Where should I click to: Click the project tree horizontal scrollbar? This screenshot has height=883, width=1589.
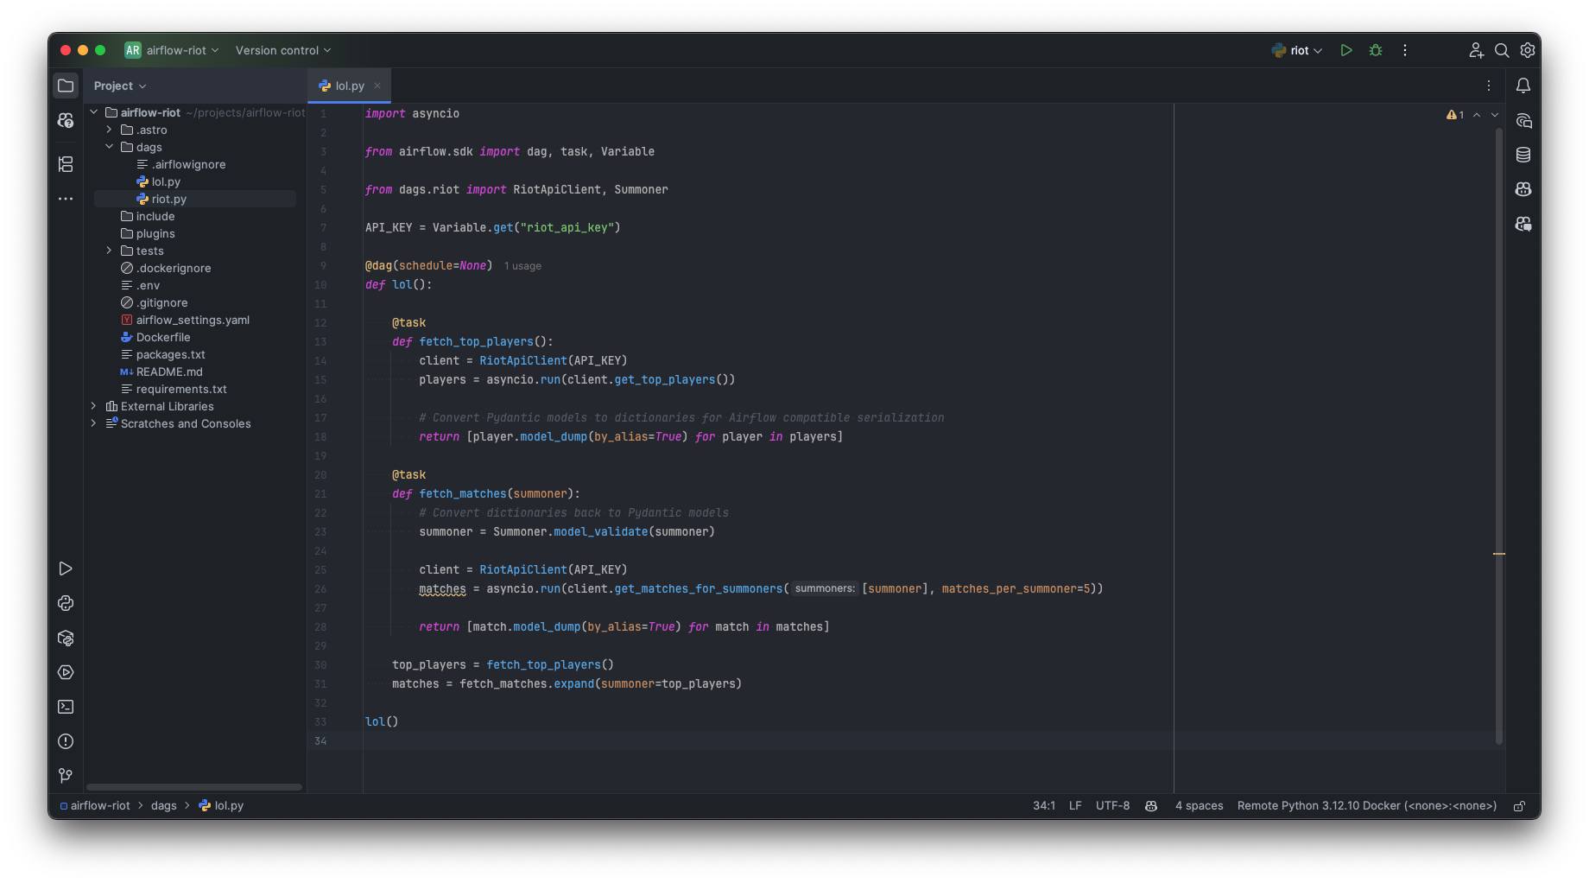pyautogui.click(x=194, y=787)
